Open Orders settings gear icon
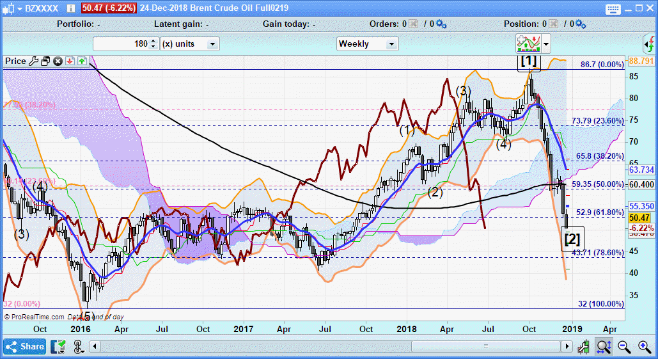This screenshot has width=658, height=359. point(441,24)
